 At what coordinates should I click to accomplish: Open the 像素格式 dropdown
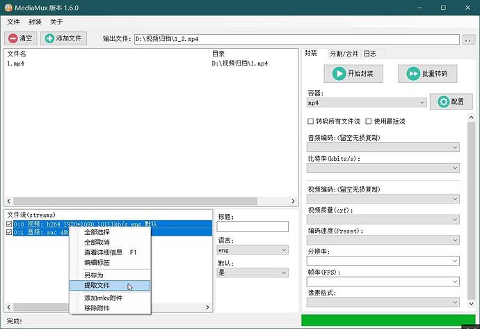[x=383, y=303]
